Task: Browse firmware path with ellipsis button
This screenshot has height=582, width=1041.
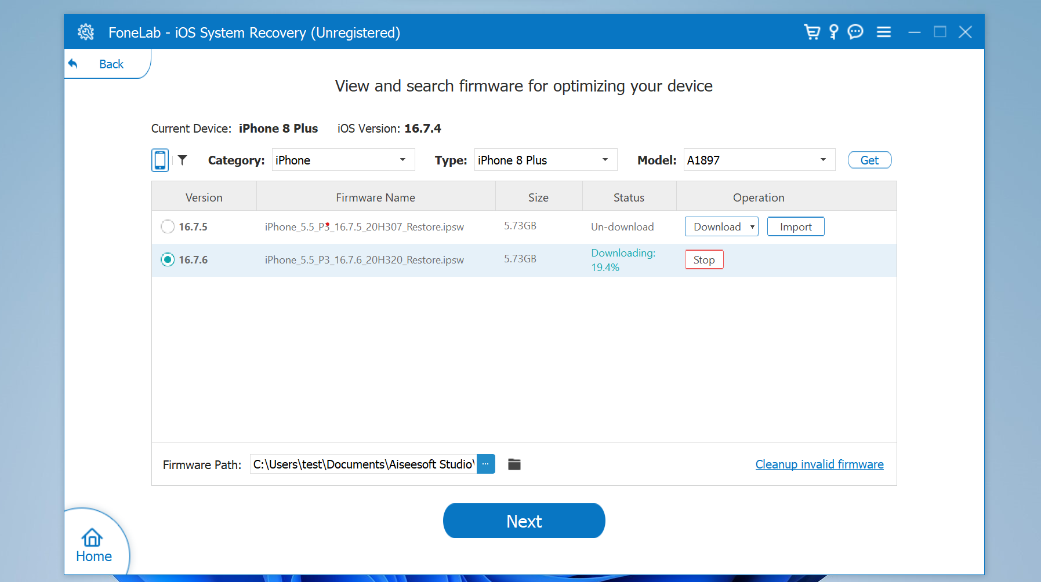Action: pyautogui.click(x=486, y=464)
